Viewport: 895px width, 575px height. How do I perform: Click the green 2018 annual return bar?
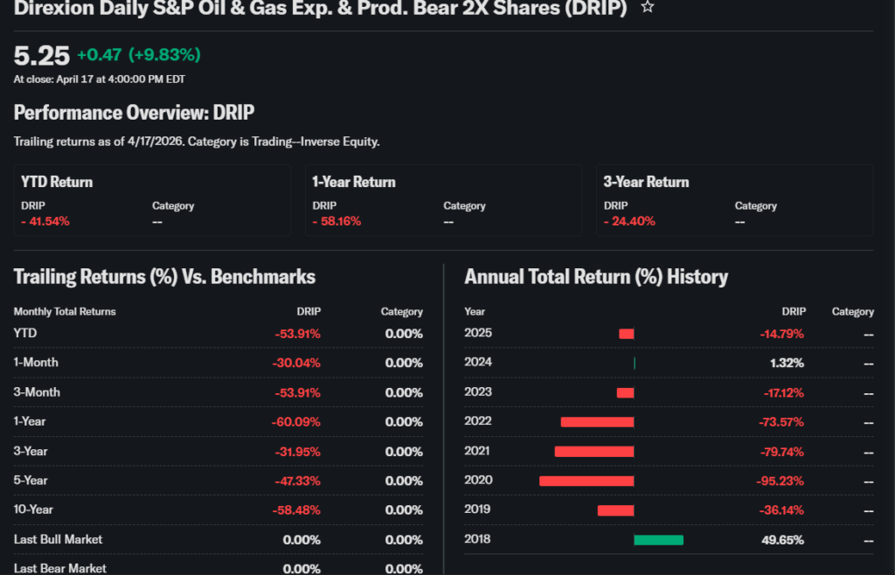point(658,540)
